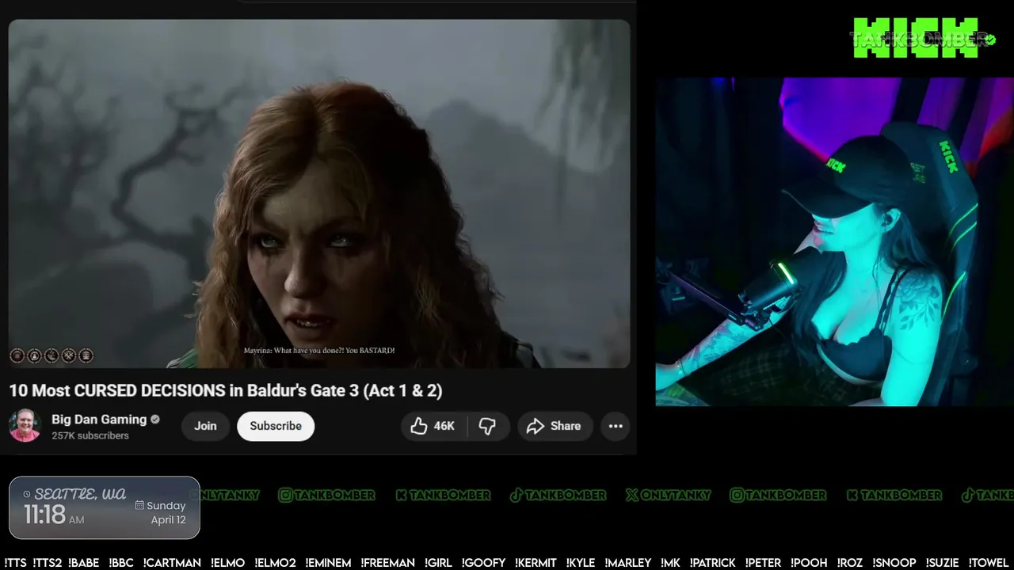Open the Big Dan Gaming channel name link
Screen dimensions: 1014x570
point(99,420)
